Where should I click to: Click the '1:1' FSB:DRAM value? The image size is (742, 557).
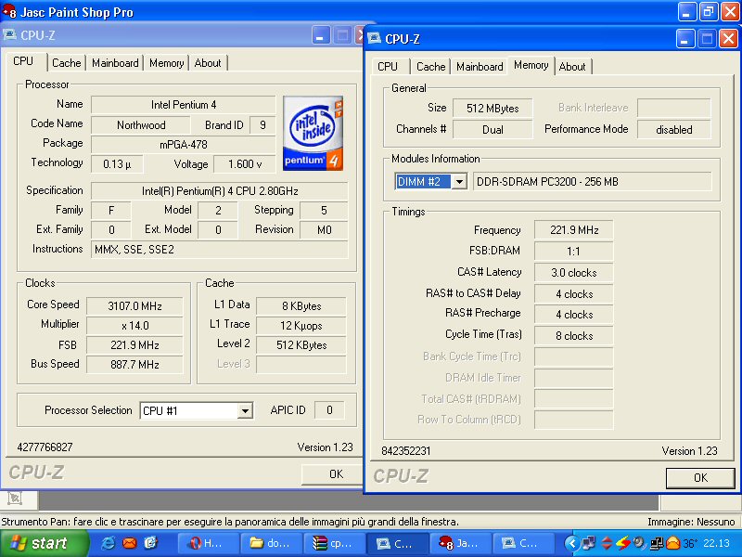573,252
